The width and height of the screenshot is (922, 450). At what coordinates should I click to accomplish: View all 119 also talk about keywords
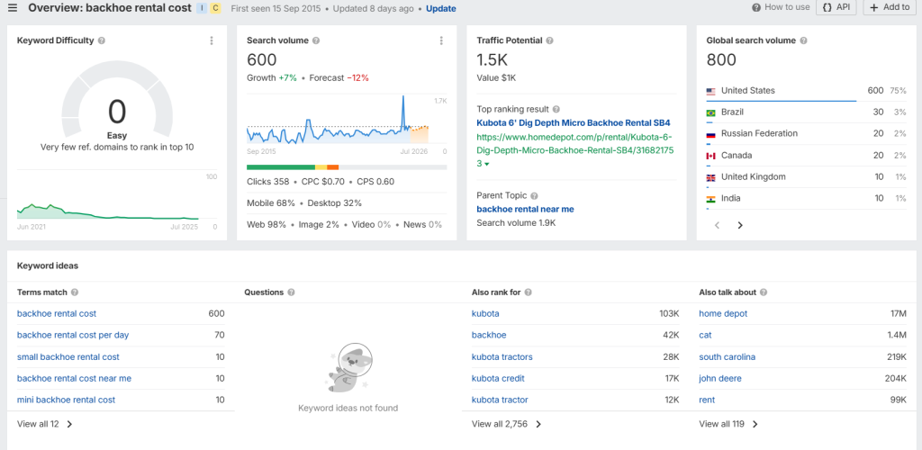[728, 424]
